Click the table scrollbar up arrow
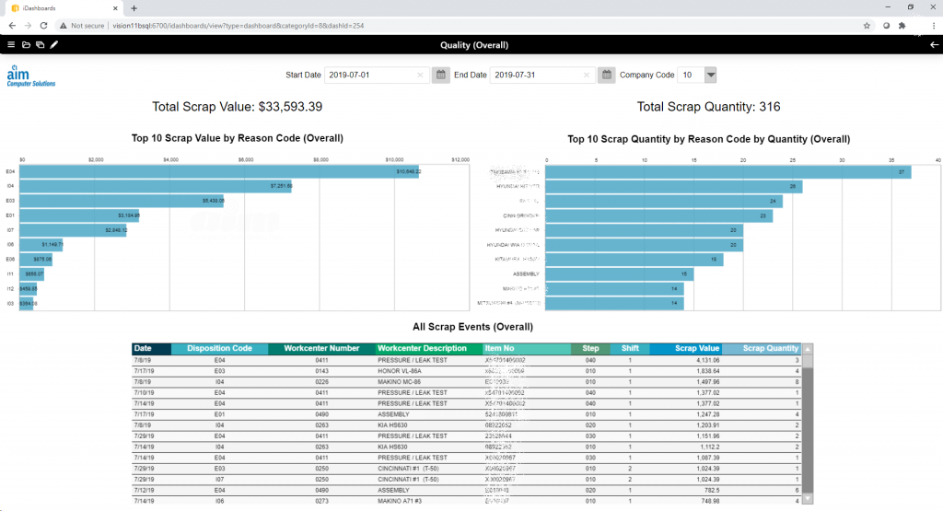This screenshot has width=943, height=511. click(x=808, y=349)
